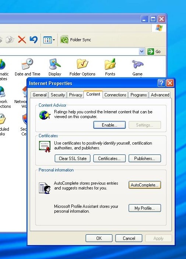Switch to the Security tab

[x=58, y=95]
